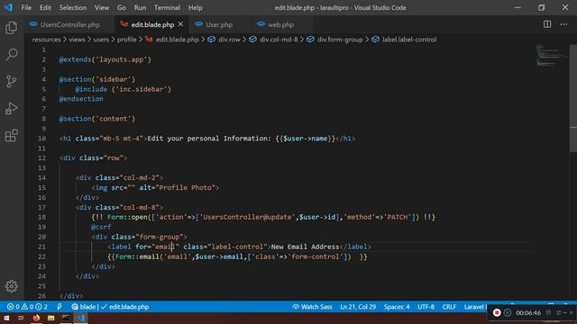The width and height of the screenshot is (577, 324).
Task: Open the File menu
Action: (x=26, y=8)
